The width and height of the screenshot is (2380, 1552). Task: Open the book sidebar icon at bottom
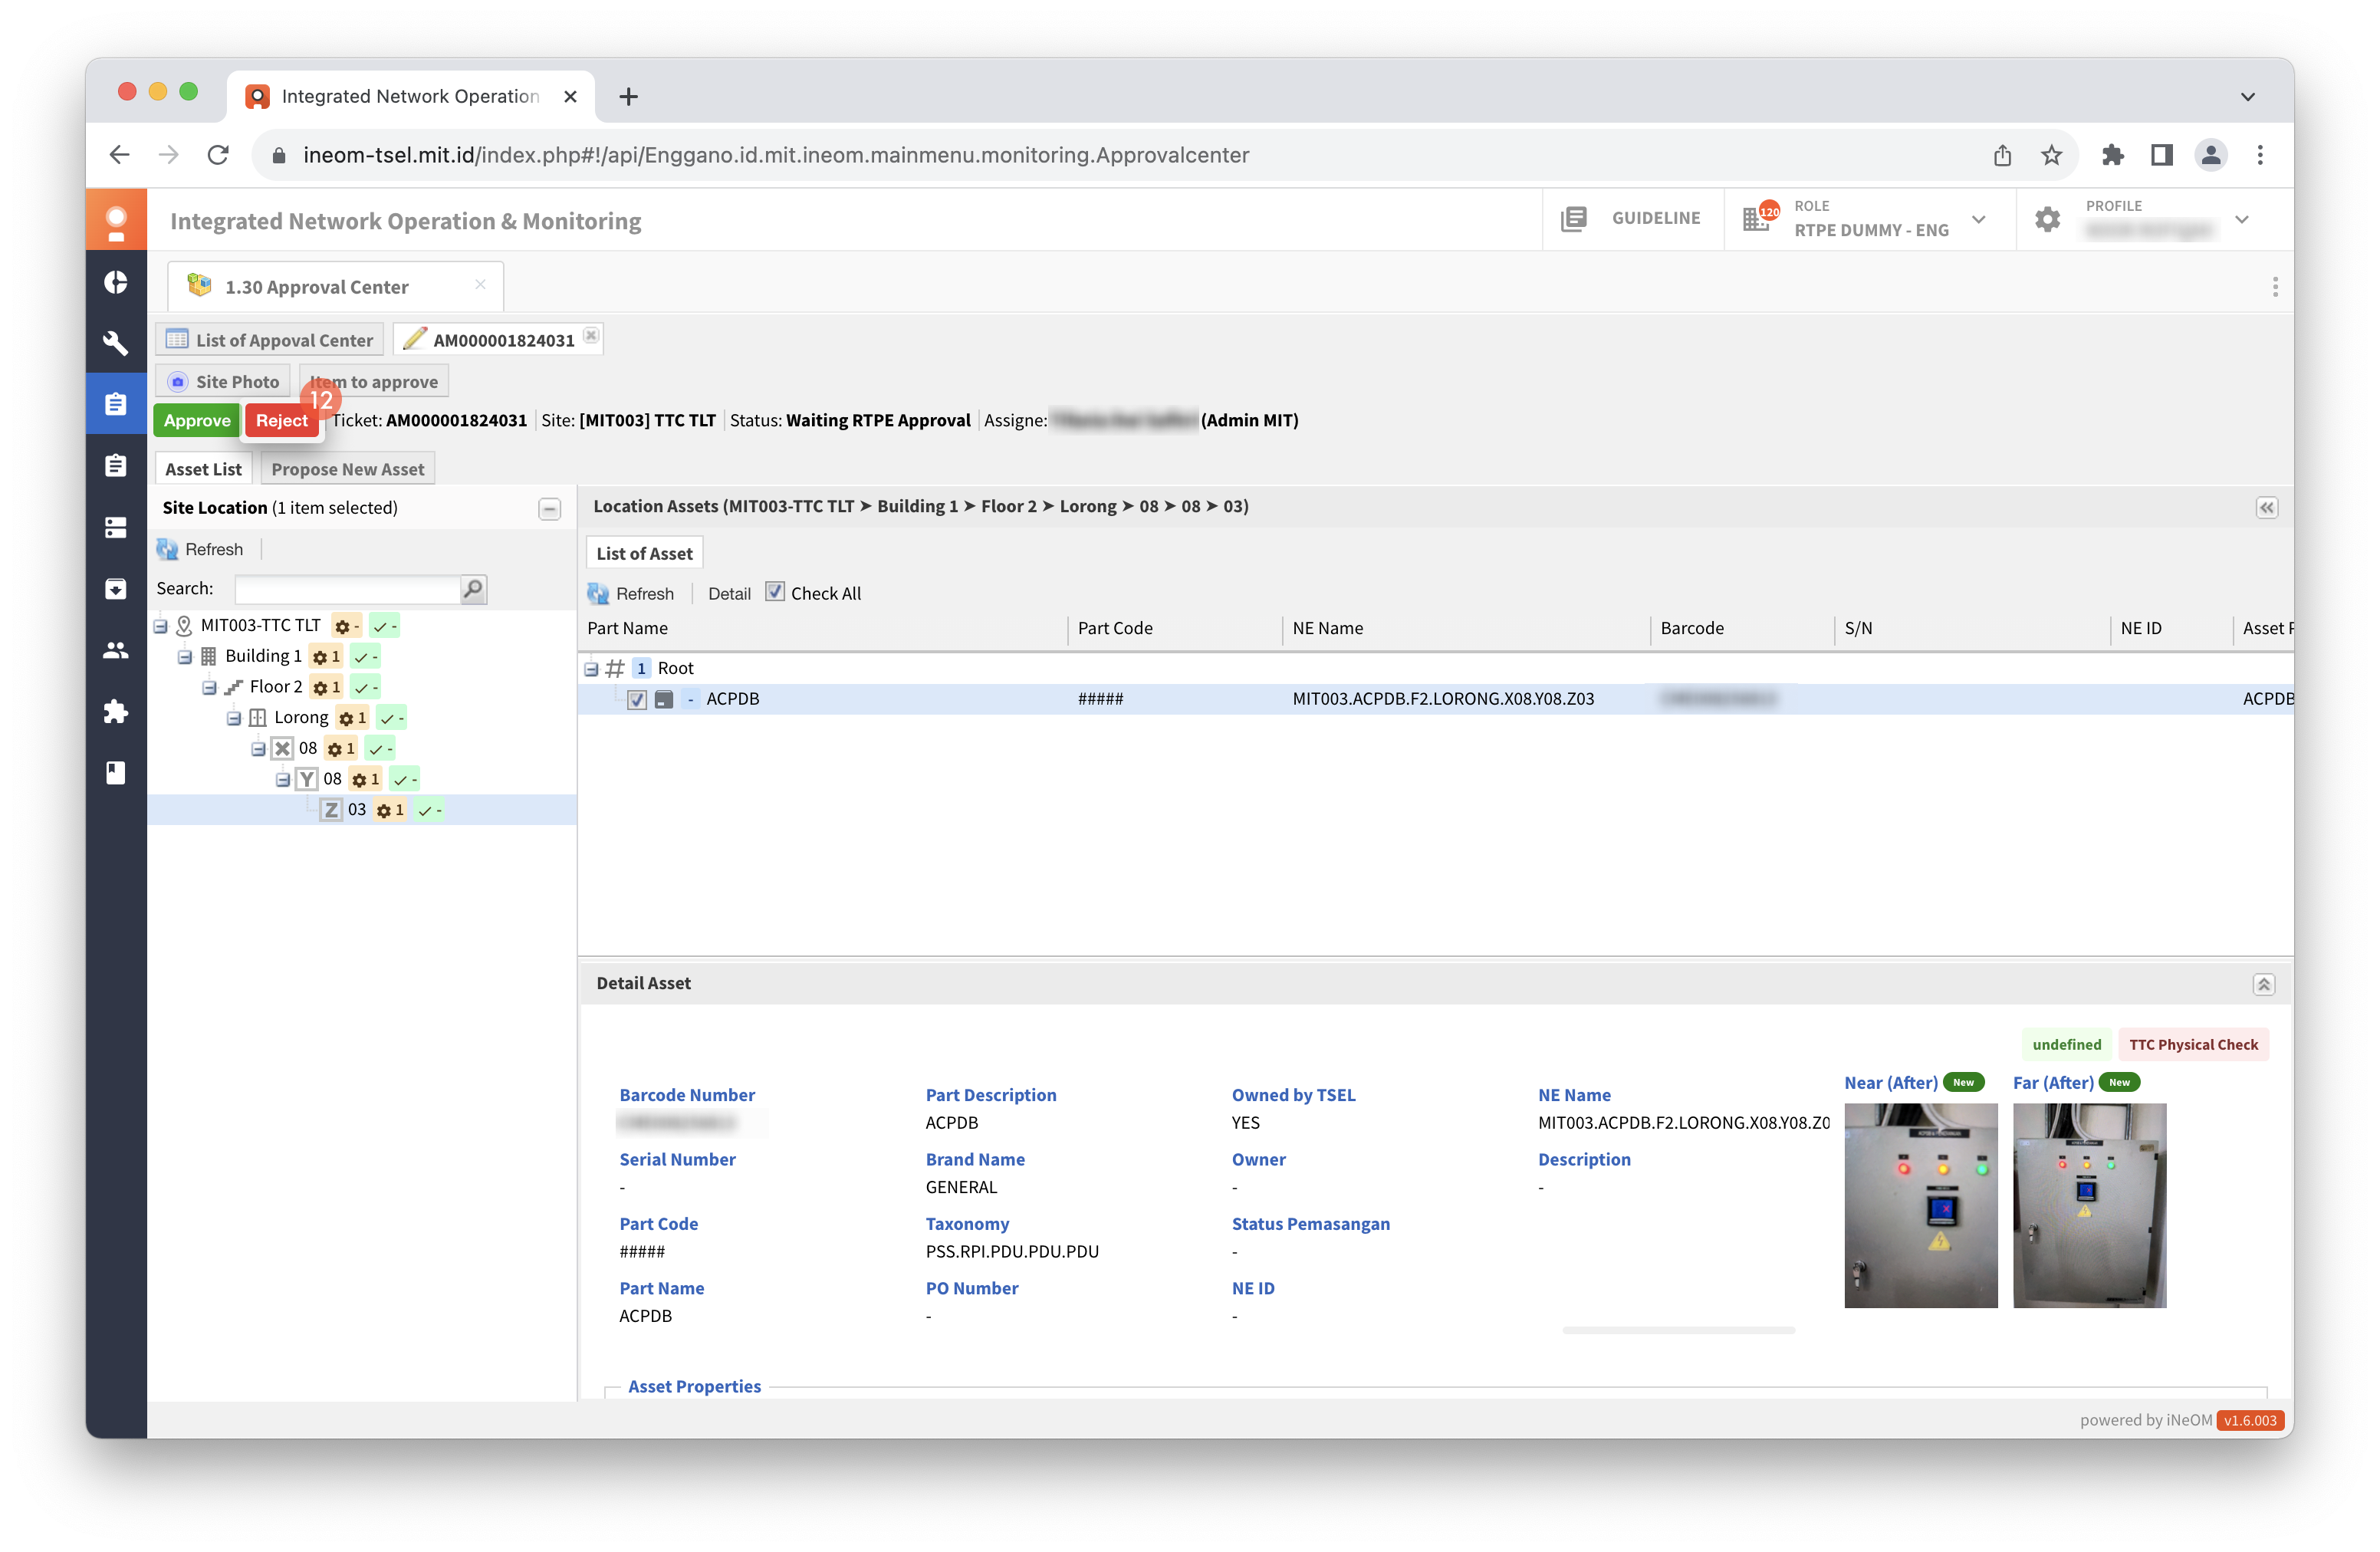(116, 772)
